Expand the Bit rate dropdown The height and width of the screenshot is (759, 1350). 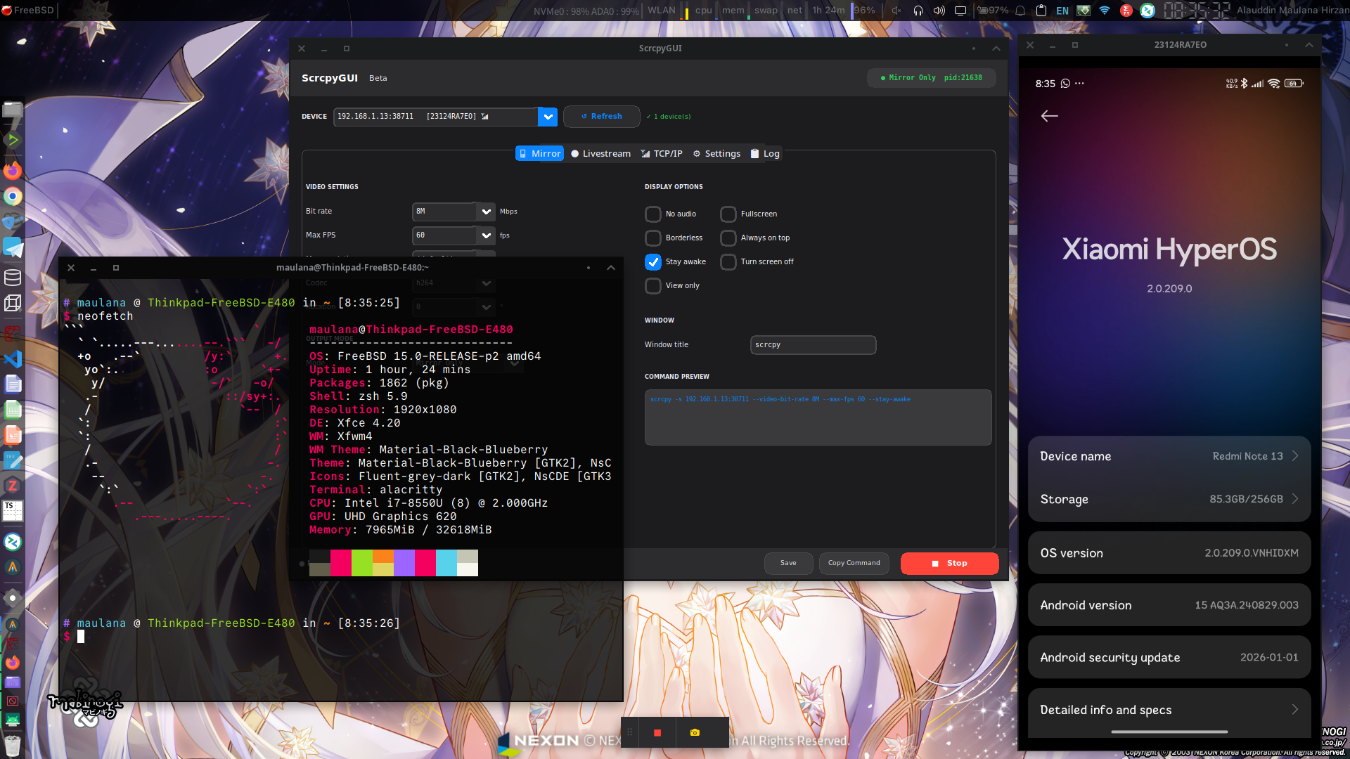point(486,212)
